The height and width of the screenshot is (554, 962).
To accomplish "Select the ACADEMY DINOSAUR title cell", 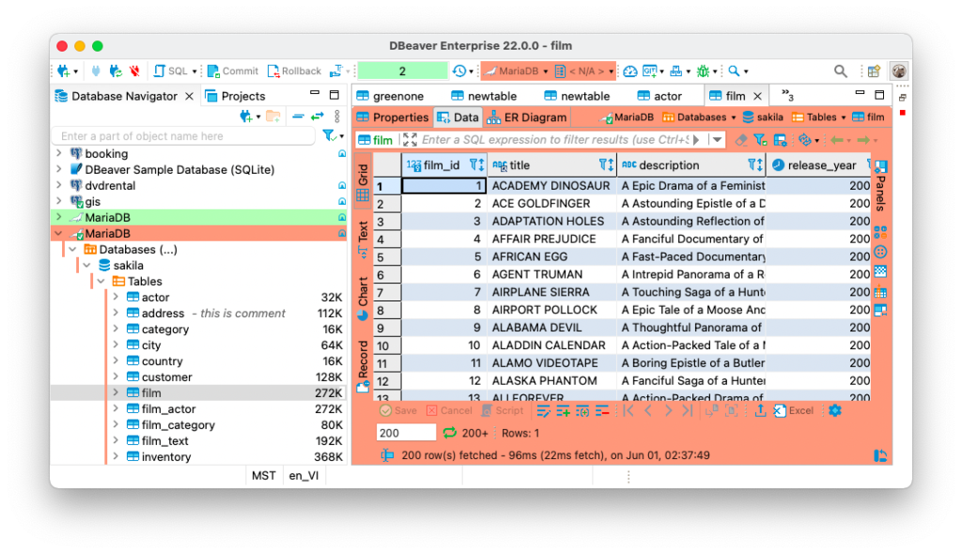I will pos(551,186).
